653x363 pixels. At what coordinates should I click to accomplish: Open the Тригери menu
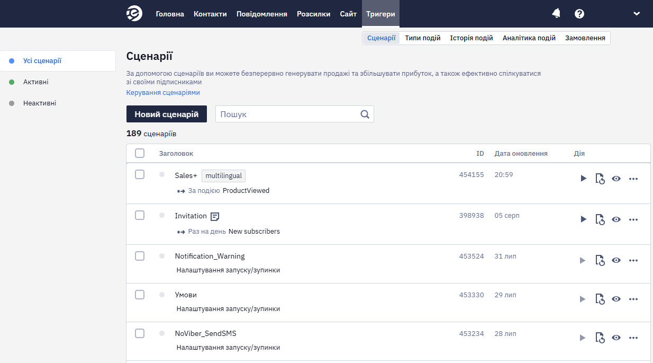(x=380, y=14)
